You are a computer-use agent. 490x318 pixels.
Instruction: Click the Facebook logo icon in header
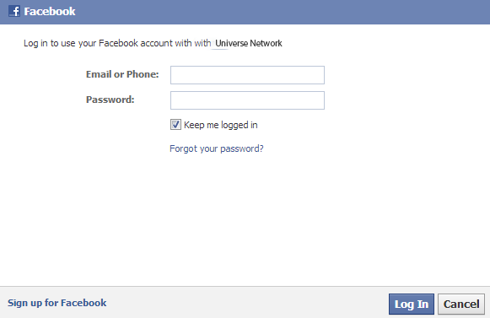tap(14, 11)
